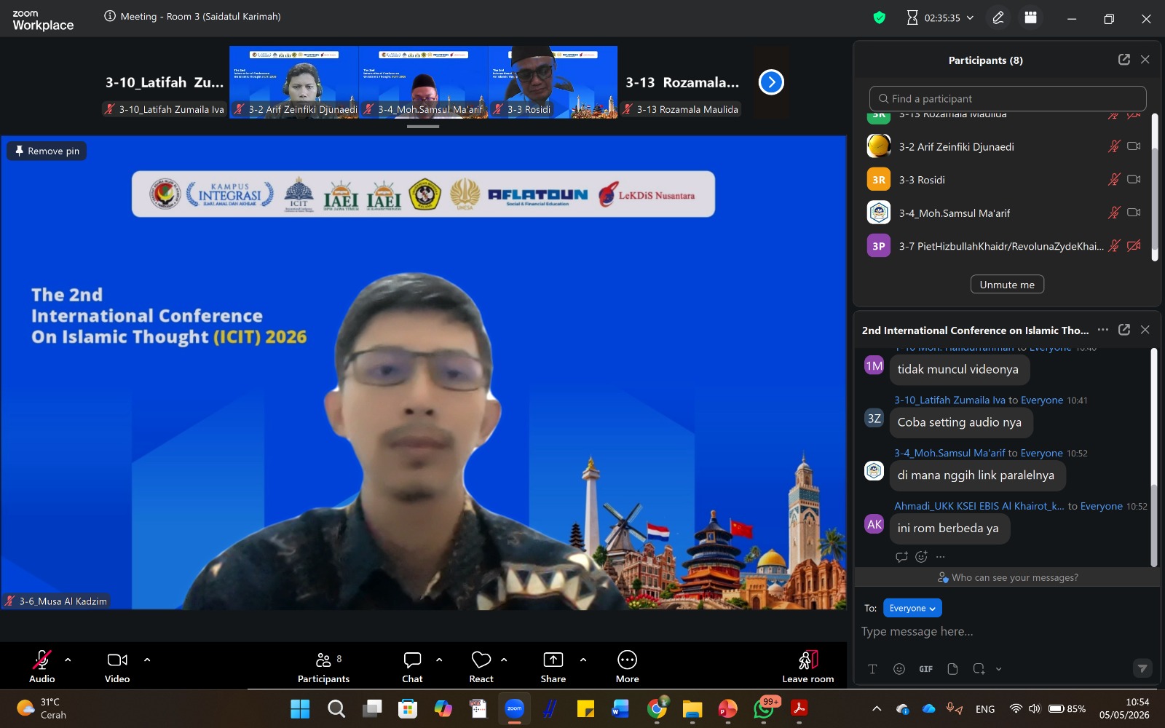Click the GIF icon in chat composer
1165x728 pixels.
pyautogui.click(x=925, y=669)
